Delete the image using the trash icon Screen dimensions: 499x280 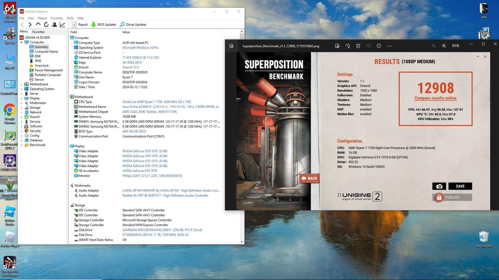pyautogui.click(x=358, y=46)
